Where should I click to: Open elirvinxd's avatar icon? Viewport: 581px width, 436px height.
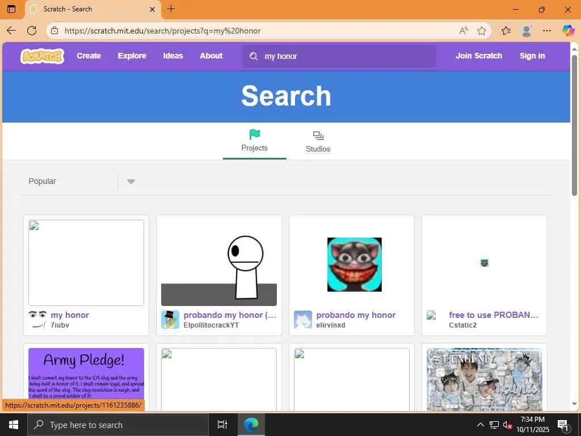[303, 320]
